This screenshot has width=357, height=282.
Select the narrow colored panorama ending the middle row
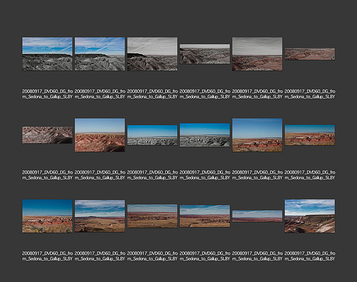pos(309,135)
